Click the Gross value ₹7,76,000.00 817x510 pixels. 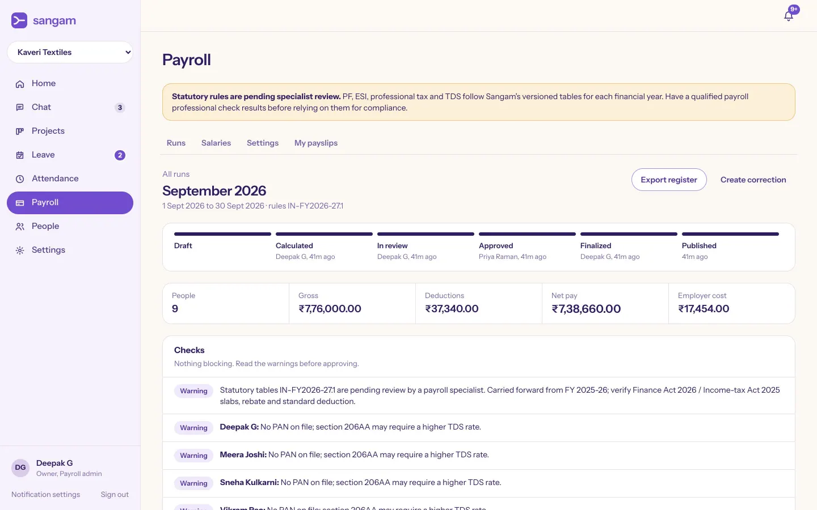tap(330, 309)
